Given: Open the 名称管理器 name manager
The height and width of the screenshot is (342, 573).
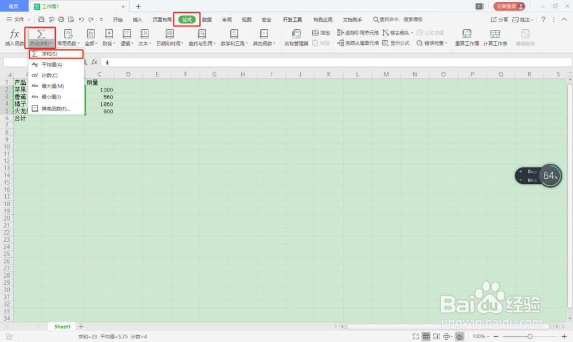Looking at the screenshot, I should [296, 38].
